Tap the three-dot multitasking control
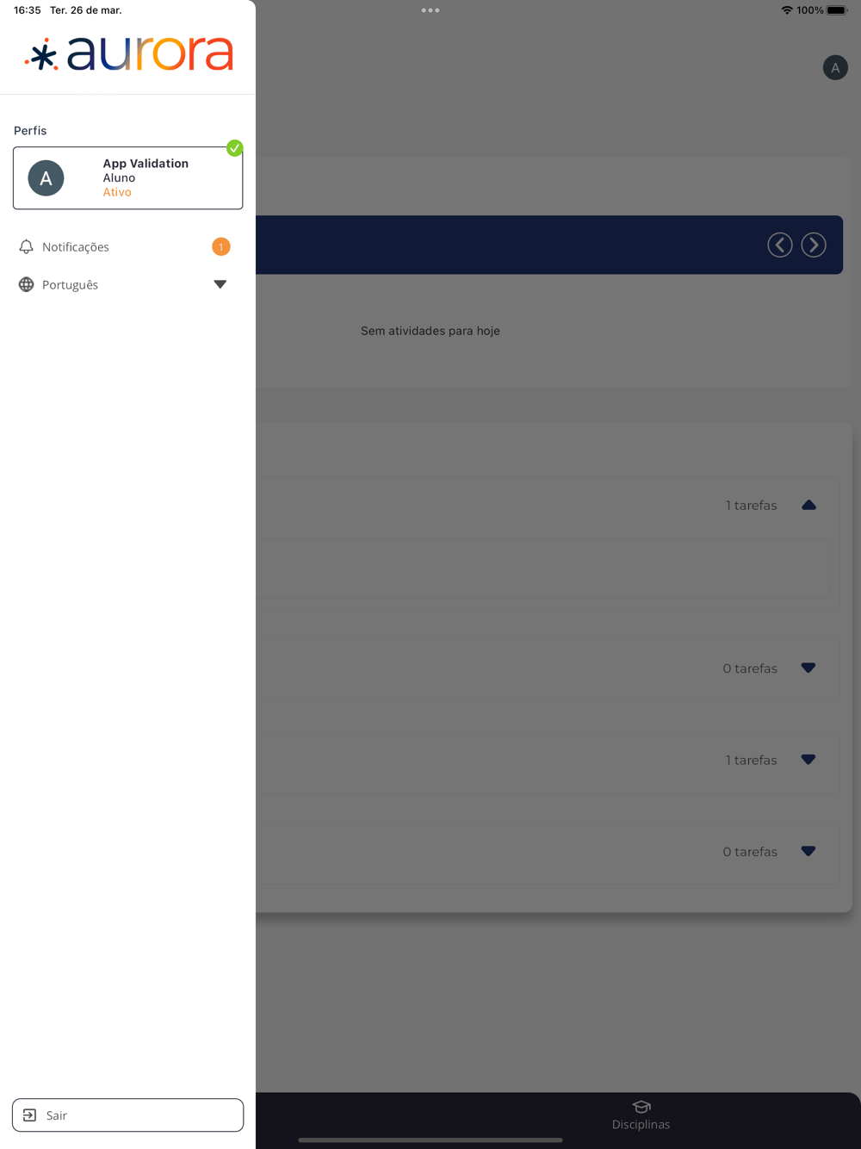 pos(430,10)
